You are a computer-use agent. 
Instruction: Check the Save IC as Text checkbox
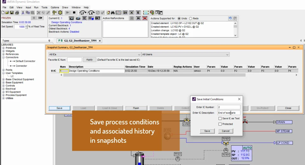[220, 118]
